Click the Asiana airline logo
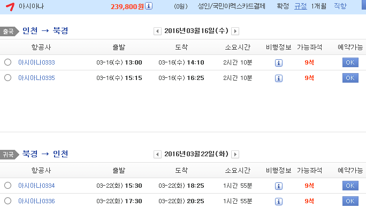Image resolution: width=366 pixels, height=216 pixels. [x=10, y=6]
